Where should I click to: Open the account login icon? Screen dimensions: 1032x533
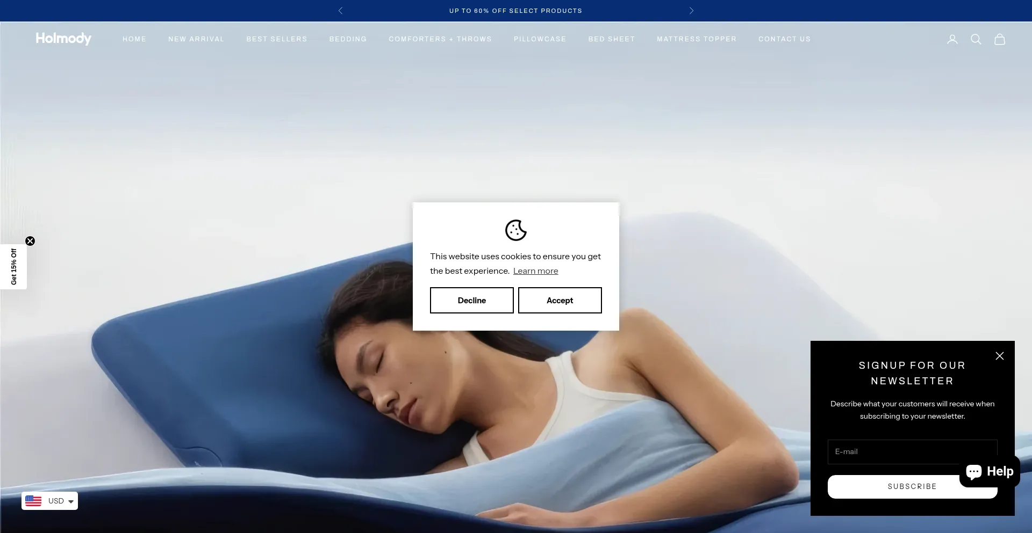click(952, 39)
